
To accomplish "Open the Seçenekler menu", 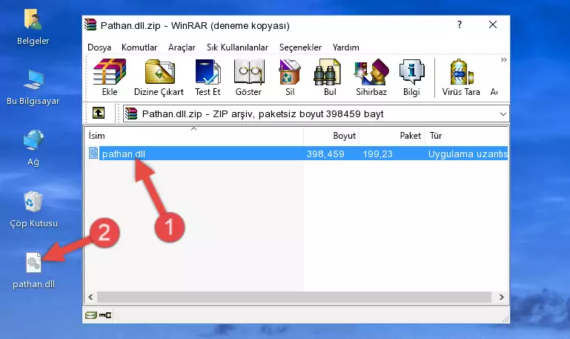I will (300, 47).
